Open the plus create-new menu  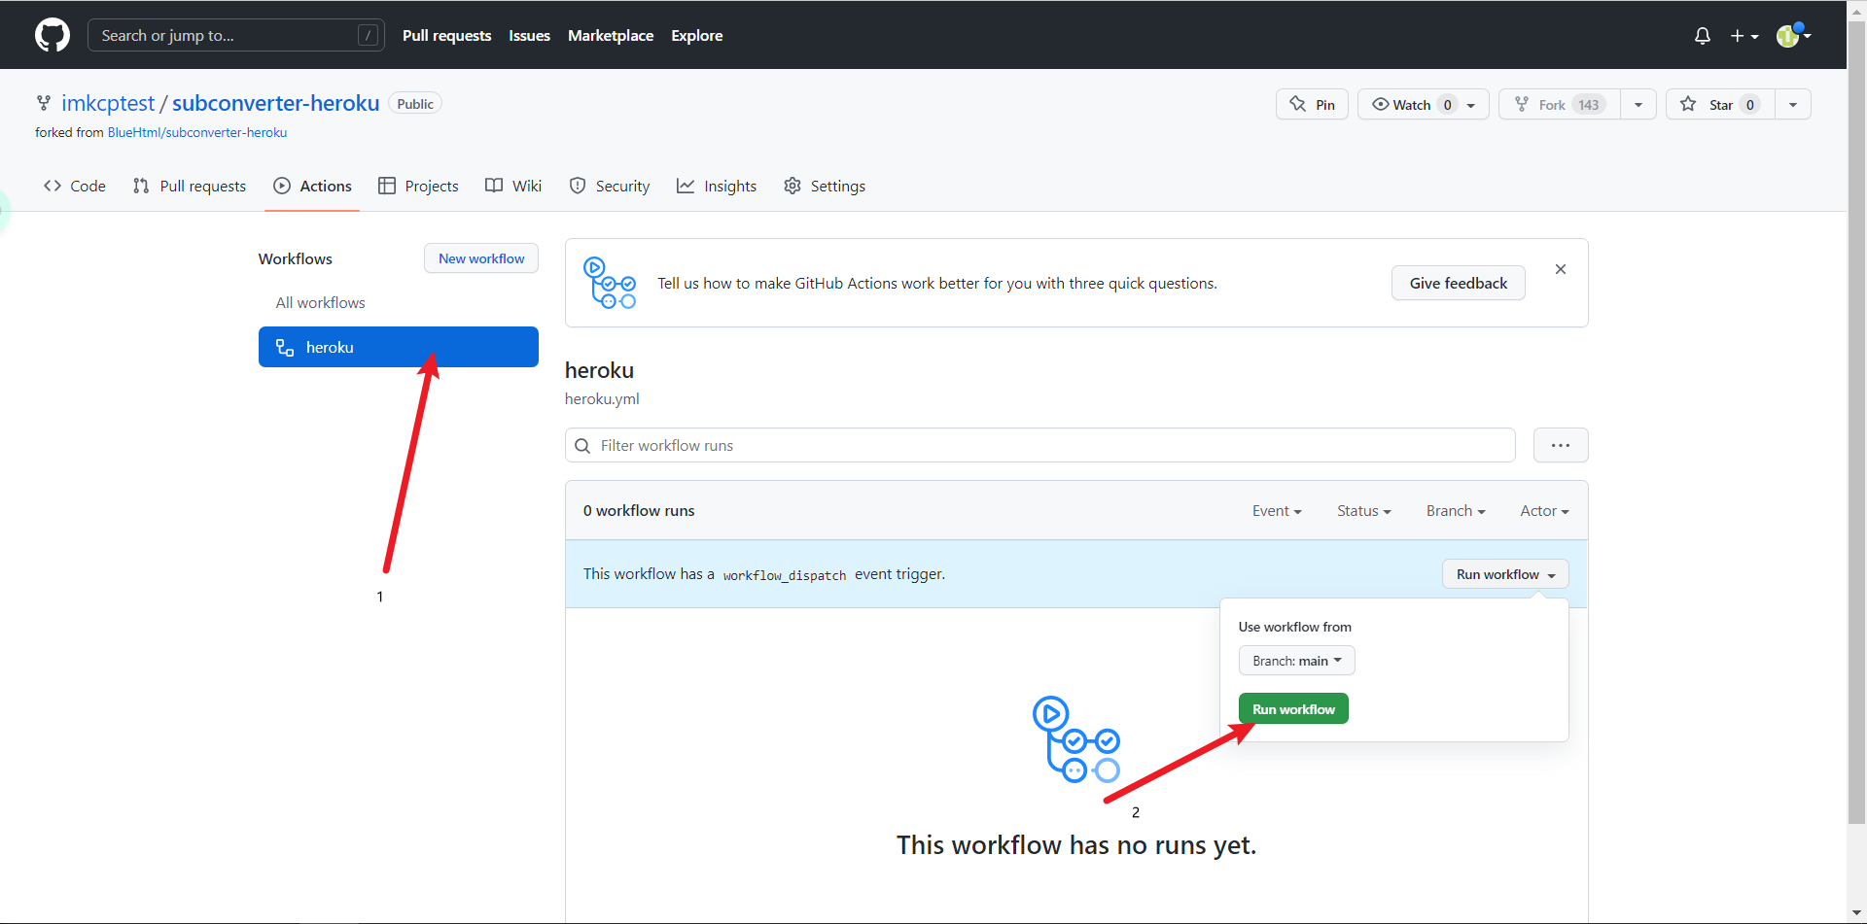(x=1744, y=36)
